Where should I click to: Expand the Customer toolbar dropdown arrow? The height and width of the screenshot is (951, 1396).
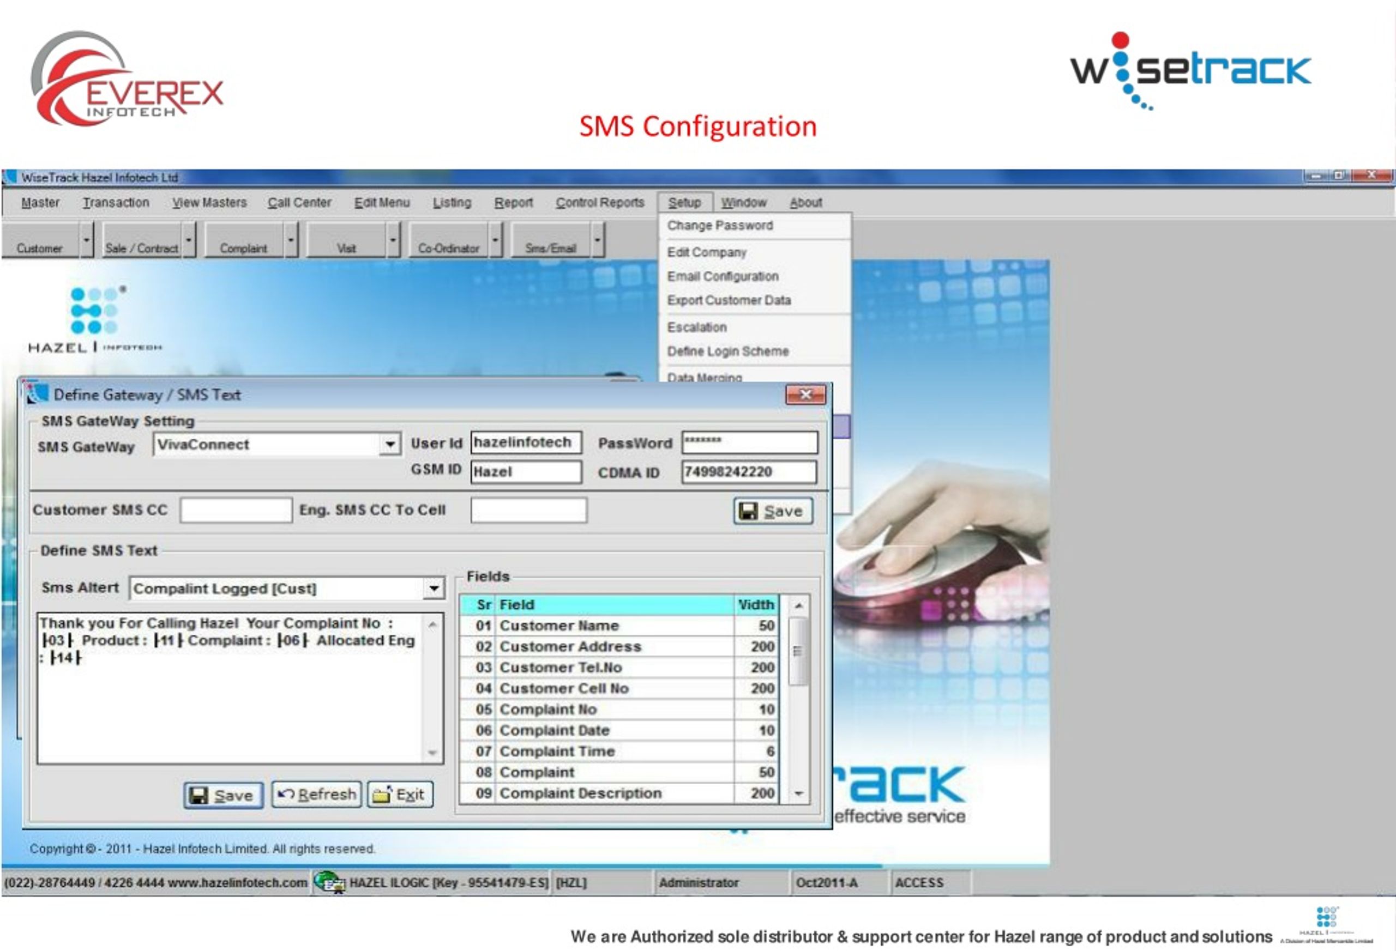tap(87, 241)
